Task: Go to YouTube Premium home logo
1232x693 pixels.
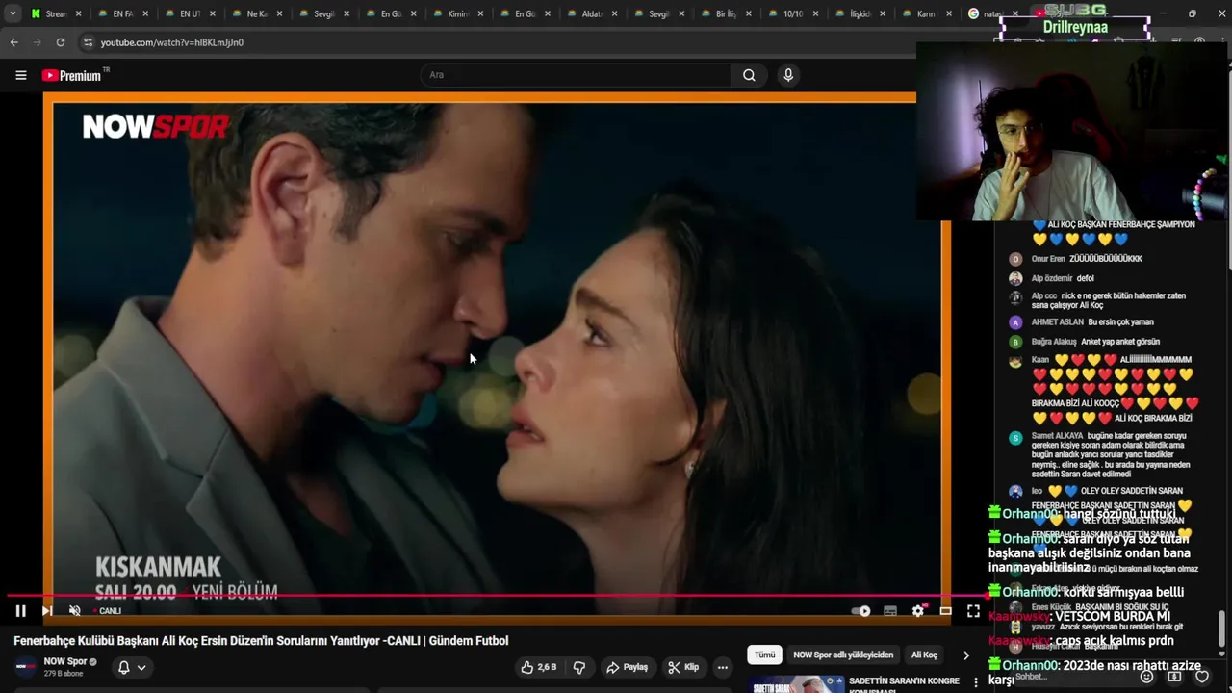Action: (75, 75)
